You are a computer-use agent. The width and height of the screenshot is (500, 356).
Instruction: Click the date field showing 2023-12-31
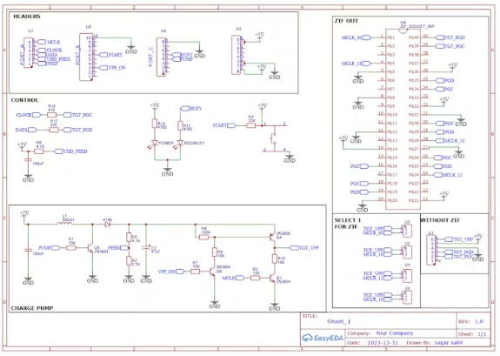[383, 343]
